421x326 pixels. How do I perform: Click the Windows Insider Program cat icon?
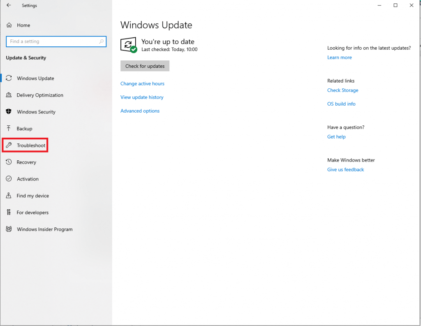9,229
